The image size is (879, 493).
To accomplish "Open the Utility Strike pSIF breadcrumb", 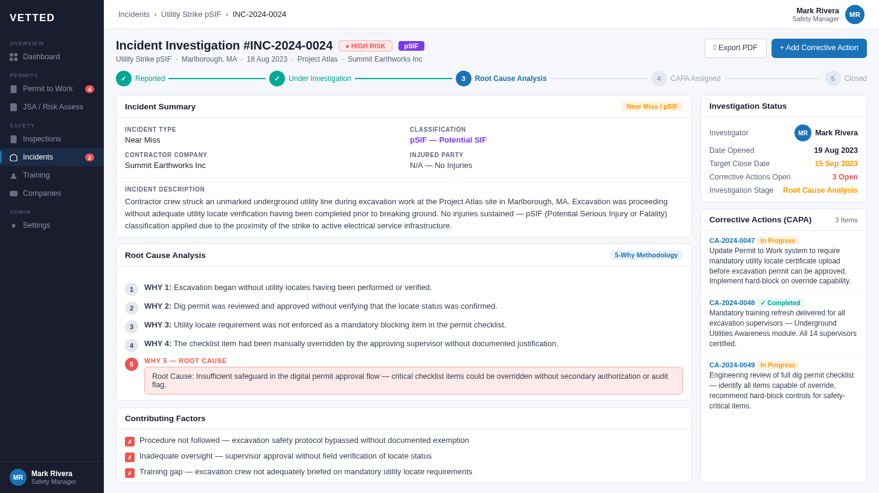I will coord(191,14).
